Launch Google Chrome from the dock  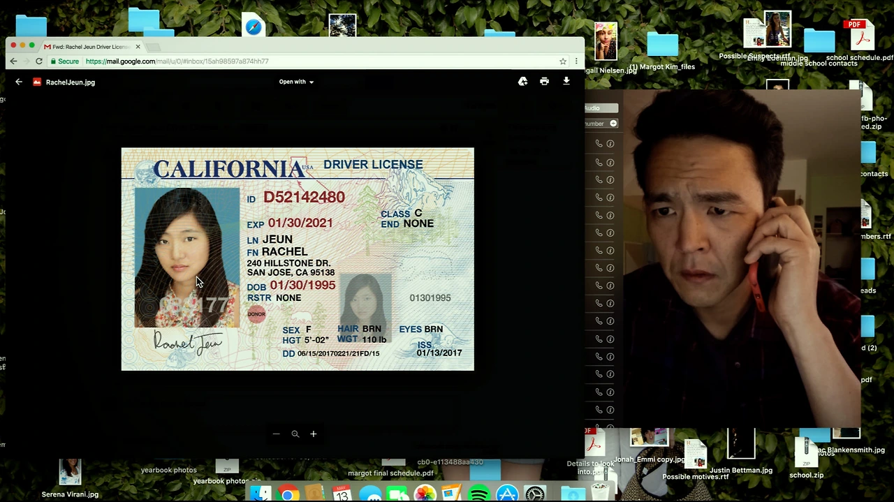point(287,494)
